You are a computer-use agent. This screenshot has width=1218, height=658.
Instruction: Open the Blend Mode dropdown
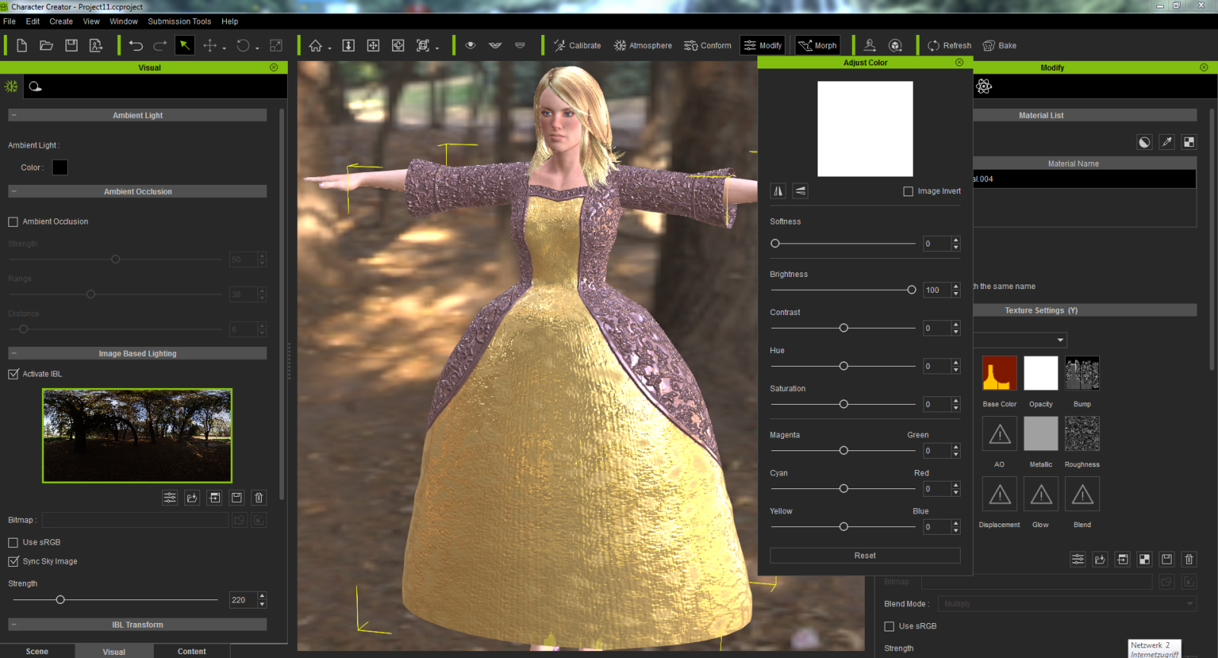pos(1067,604)
